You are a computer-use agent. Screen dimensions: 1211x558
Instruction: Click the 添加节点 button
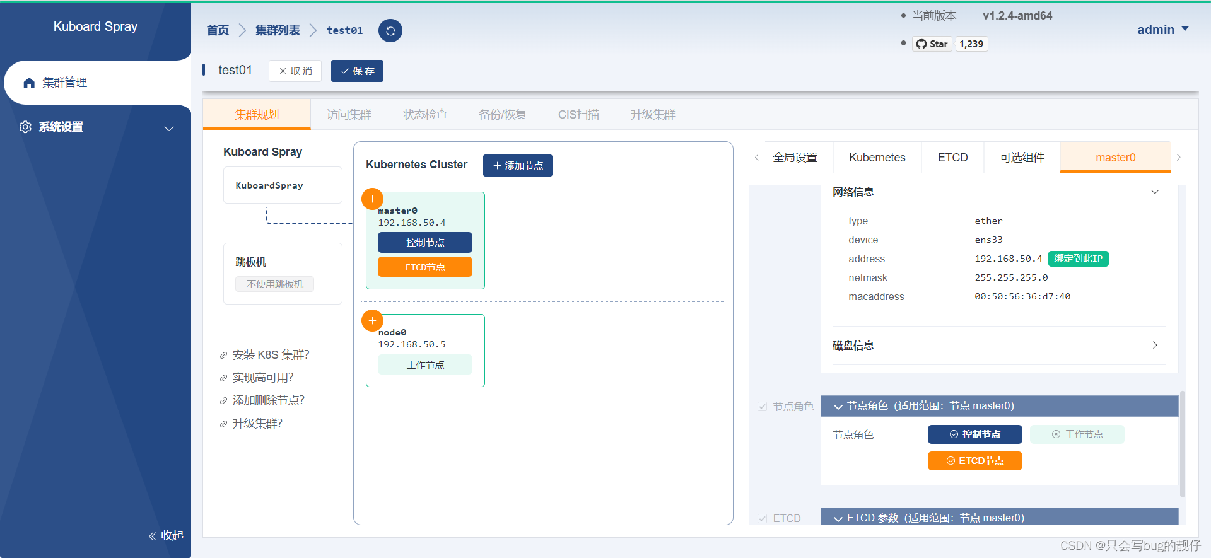click(x=518, y=166)
